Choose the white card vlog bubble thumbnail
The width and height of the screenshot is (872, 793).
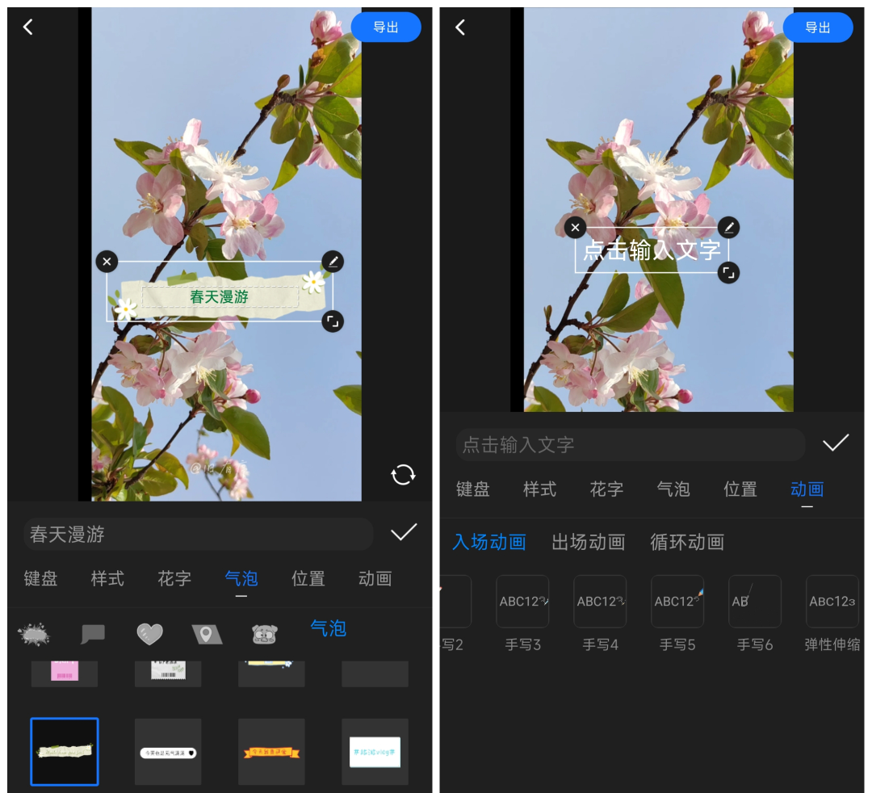pyautogui.click(x=375, y=752)
